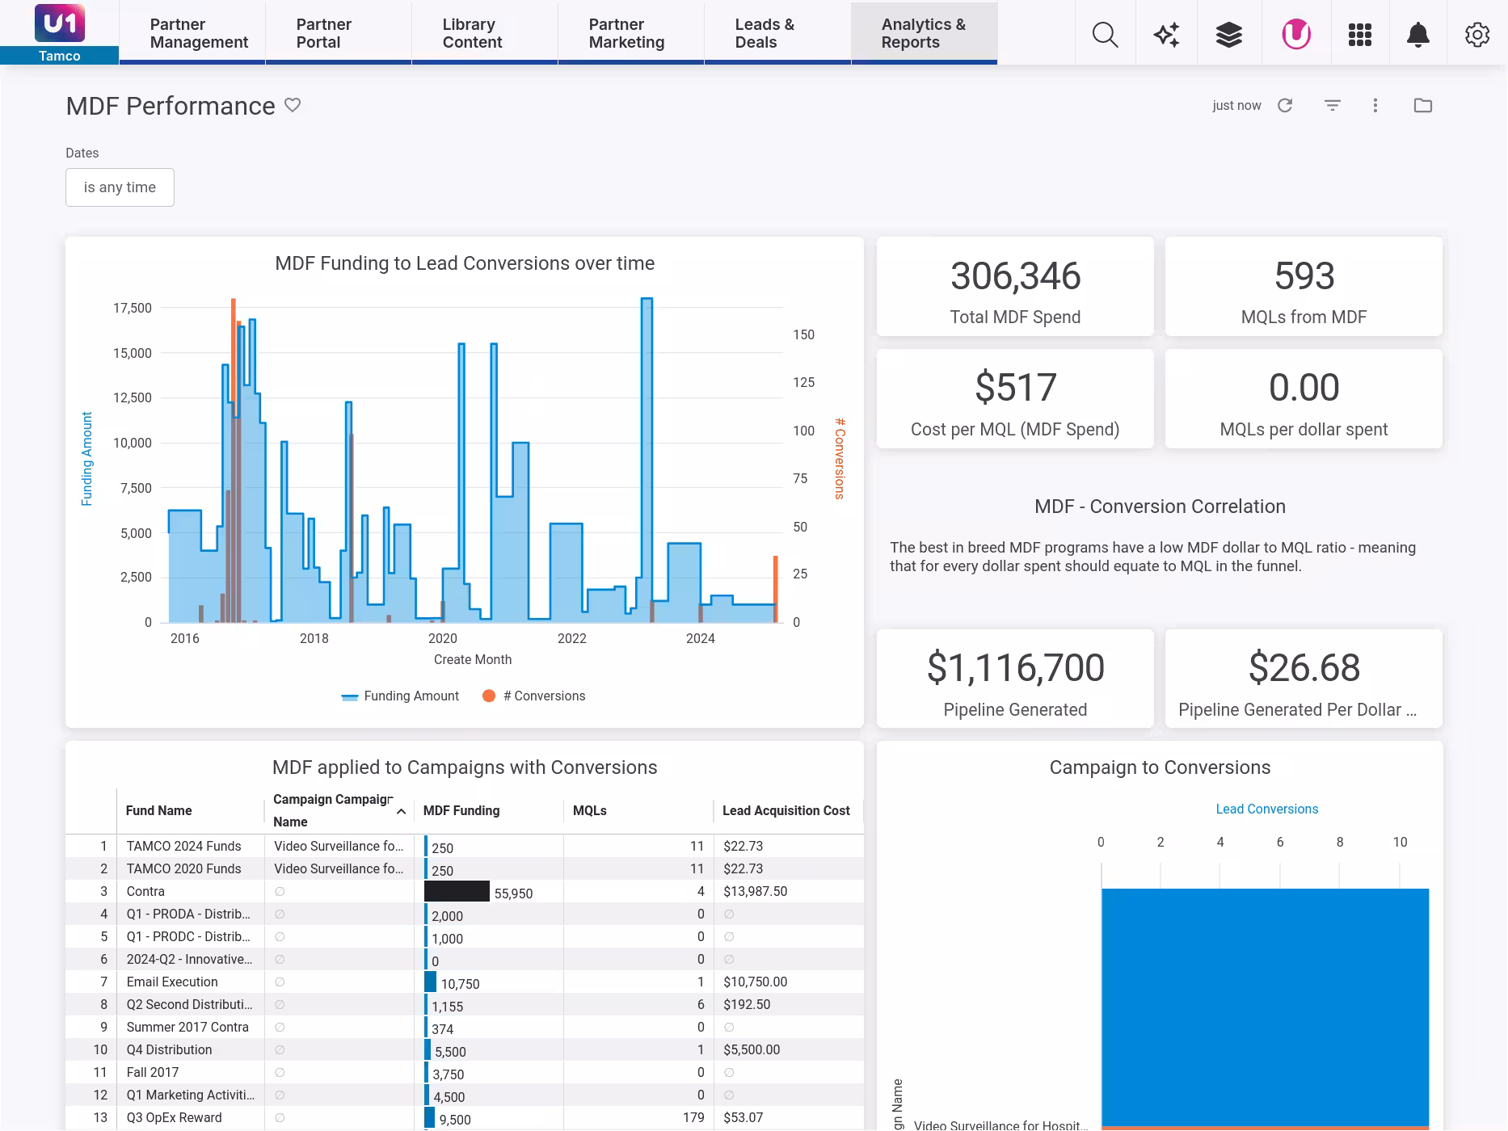Click Q4 Distribution fund cell
The image size is (1508, 1131).
(191, 1049)
